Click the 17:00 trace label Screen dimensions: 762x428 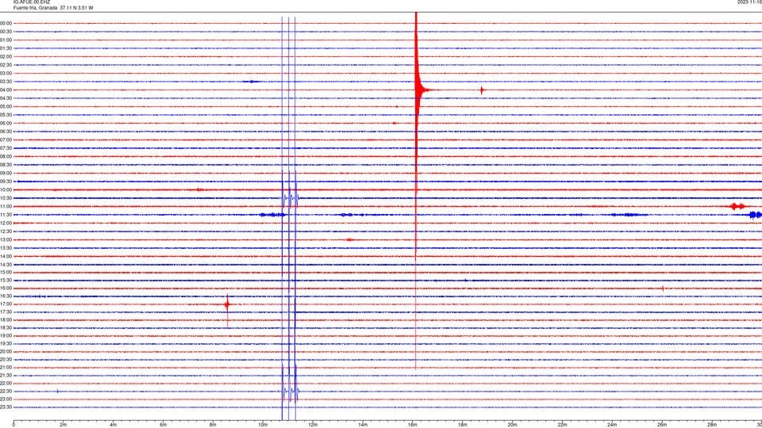pos(6,304)
